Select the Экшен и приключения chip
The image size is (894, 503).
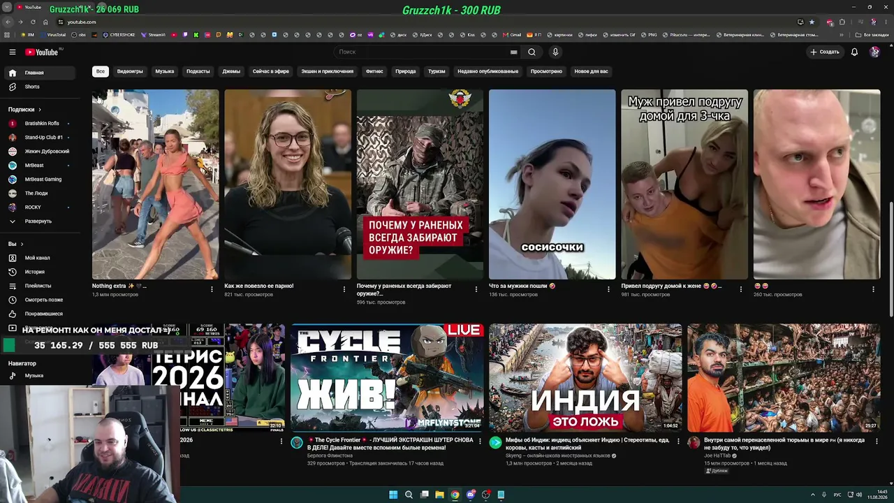click(328, 71)
